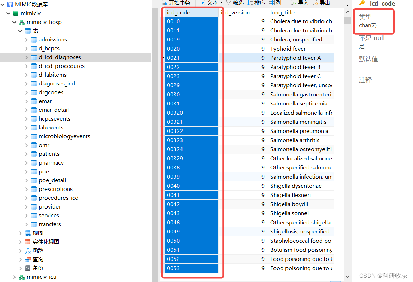Collapse the MIMIC数据库 connection node
The image size is (413, 282).
pos(2,5)
